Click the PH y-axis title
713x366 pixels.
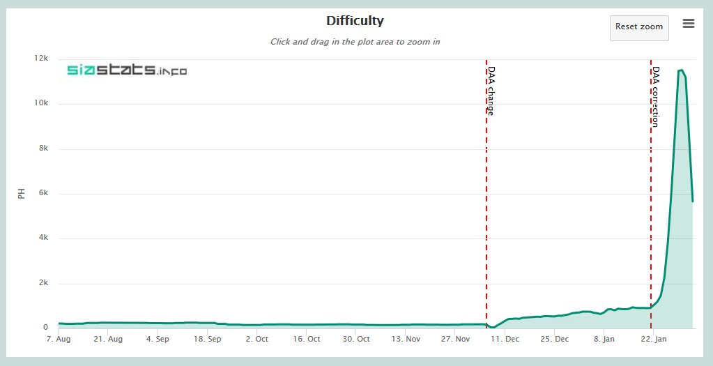coord(22,194)
